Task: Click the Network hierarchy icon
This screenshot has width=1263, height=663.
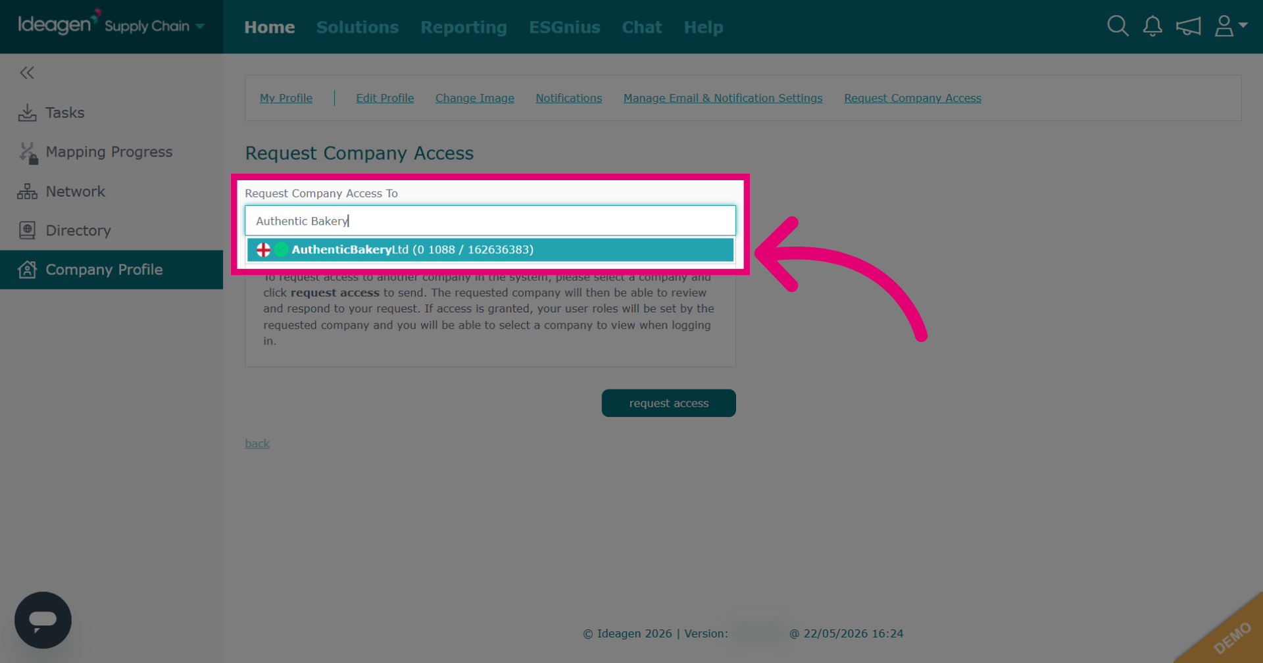Action: 27,191
